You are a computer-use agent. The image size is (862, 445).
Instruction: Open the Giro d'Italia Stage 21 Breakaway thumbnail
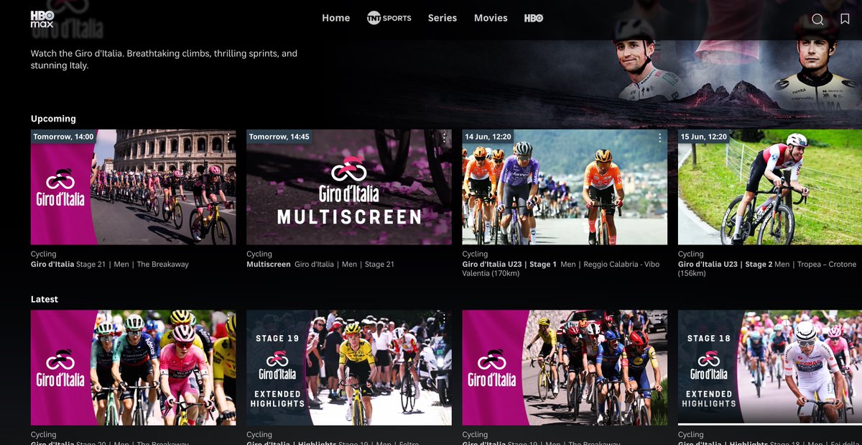click(x=134, y=187)
